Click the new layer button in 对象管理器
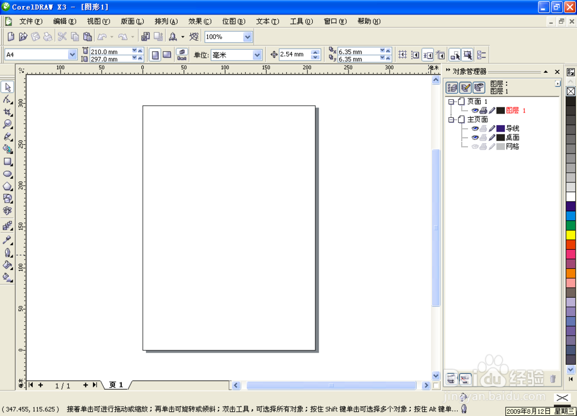 tap(451, 379)
